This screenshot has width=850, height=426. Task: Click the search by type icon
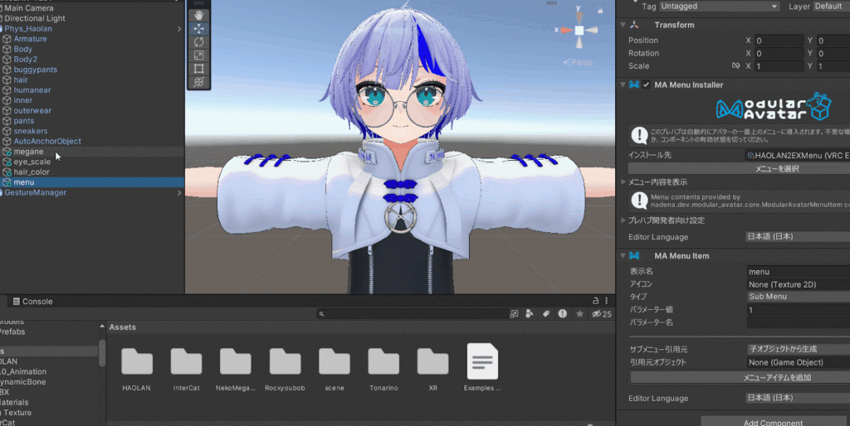530,314
